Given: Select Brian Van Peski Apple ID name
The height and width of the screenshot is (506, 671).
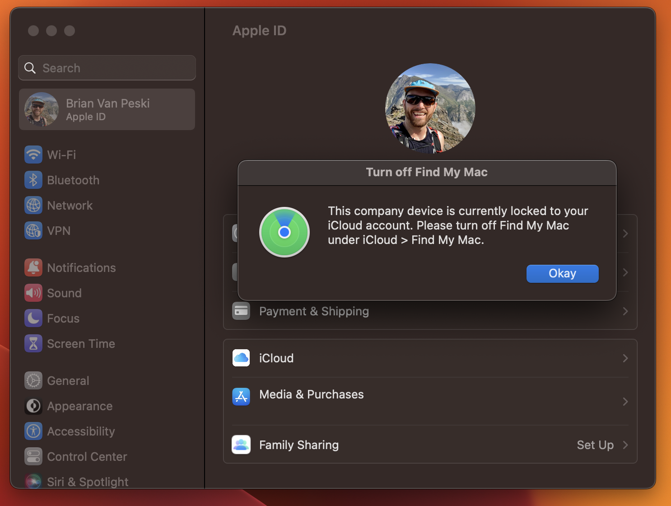Looking at the screenshot, I should tap(107, 103).
